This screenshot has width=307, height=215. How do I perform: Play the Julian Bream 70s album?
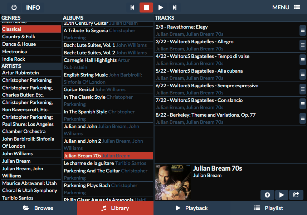point(282,195)
